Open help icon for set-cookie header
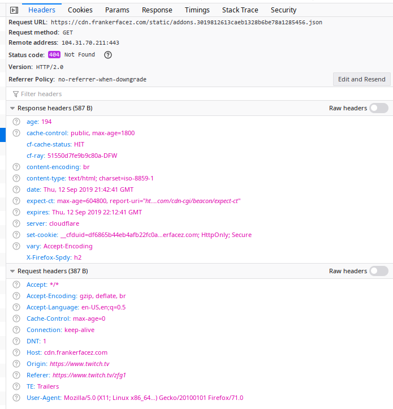This screenshot has height=409, width=393. 16,235
